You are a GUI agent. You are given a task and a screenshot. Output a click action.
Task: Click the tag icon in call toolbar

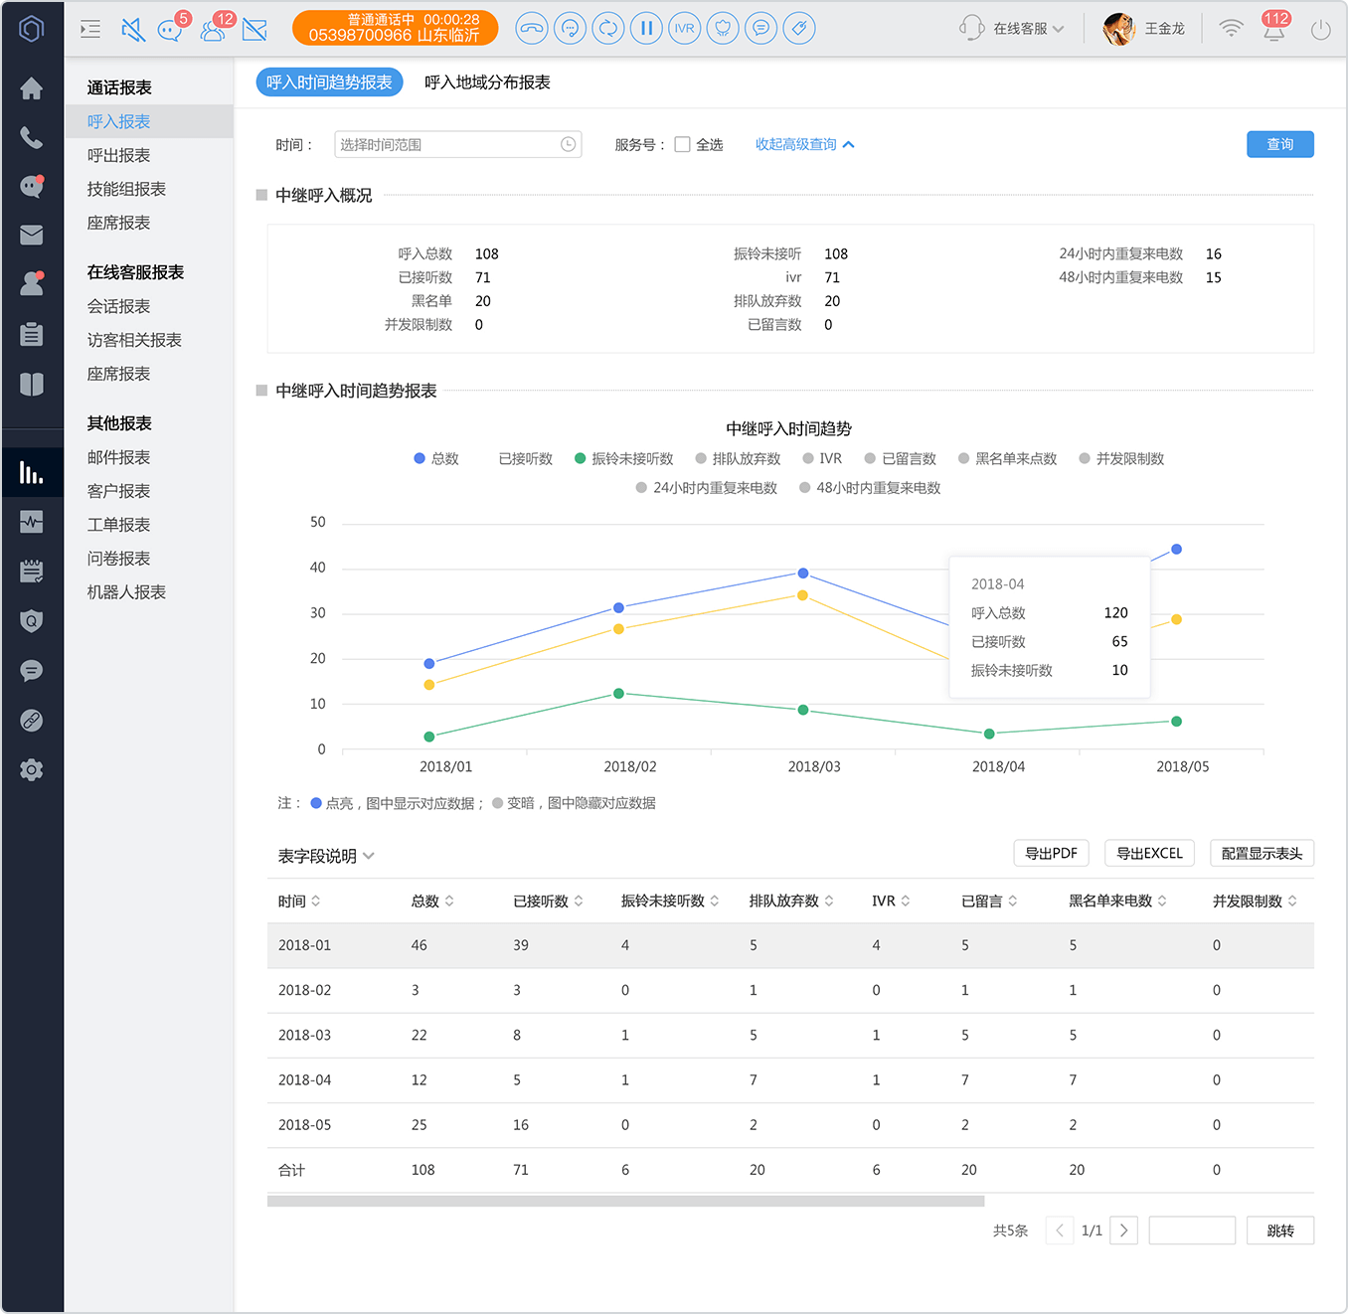point(799,29)
